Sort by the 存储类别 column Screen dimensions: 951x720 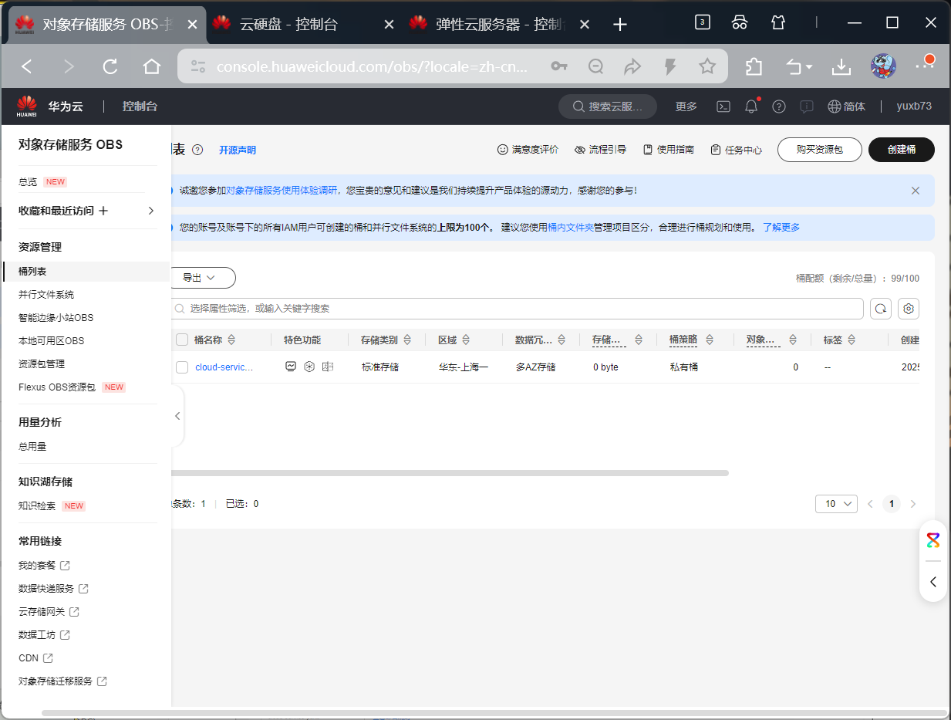coord(407,340)
